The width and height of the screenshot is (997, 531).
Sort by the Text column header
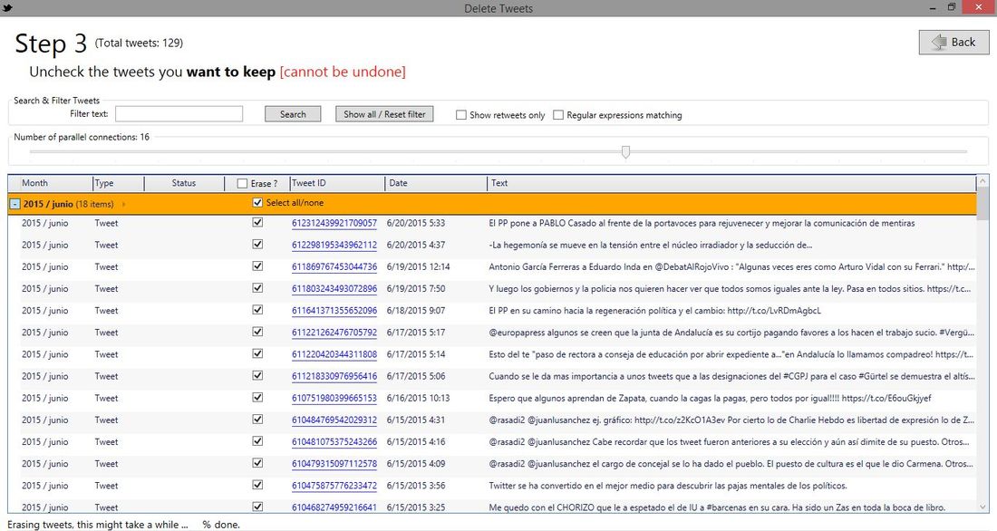pos(499,183)
